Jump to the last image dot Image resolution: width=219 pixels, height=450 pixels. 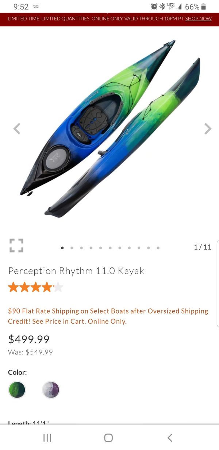[x=158, y=248]
